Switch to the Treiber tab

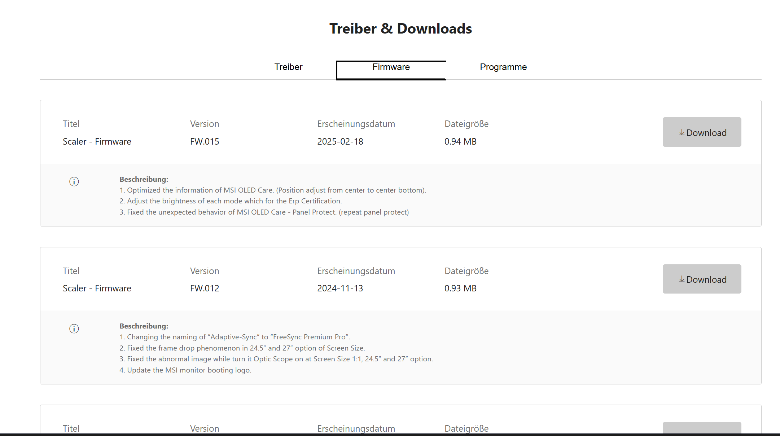288,67
